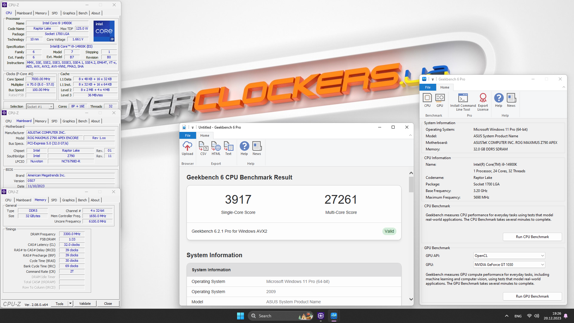Click the Valid badge in benchmark result

click(x=389, y=231)
